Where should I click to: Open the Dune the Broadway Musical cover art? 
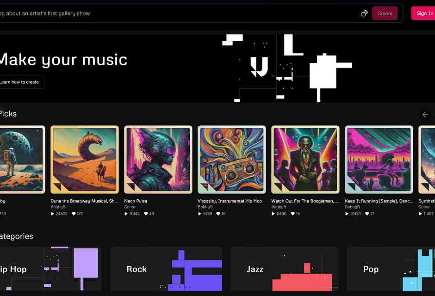pos(85,160)
